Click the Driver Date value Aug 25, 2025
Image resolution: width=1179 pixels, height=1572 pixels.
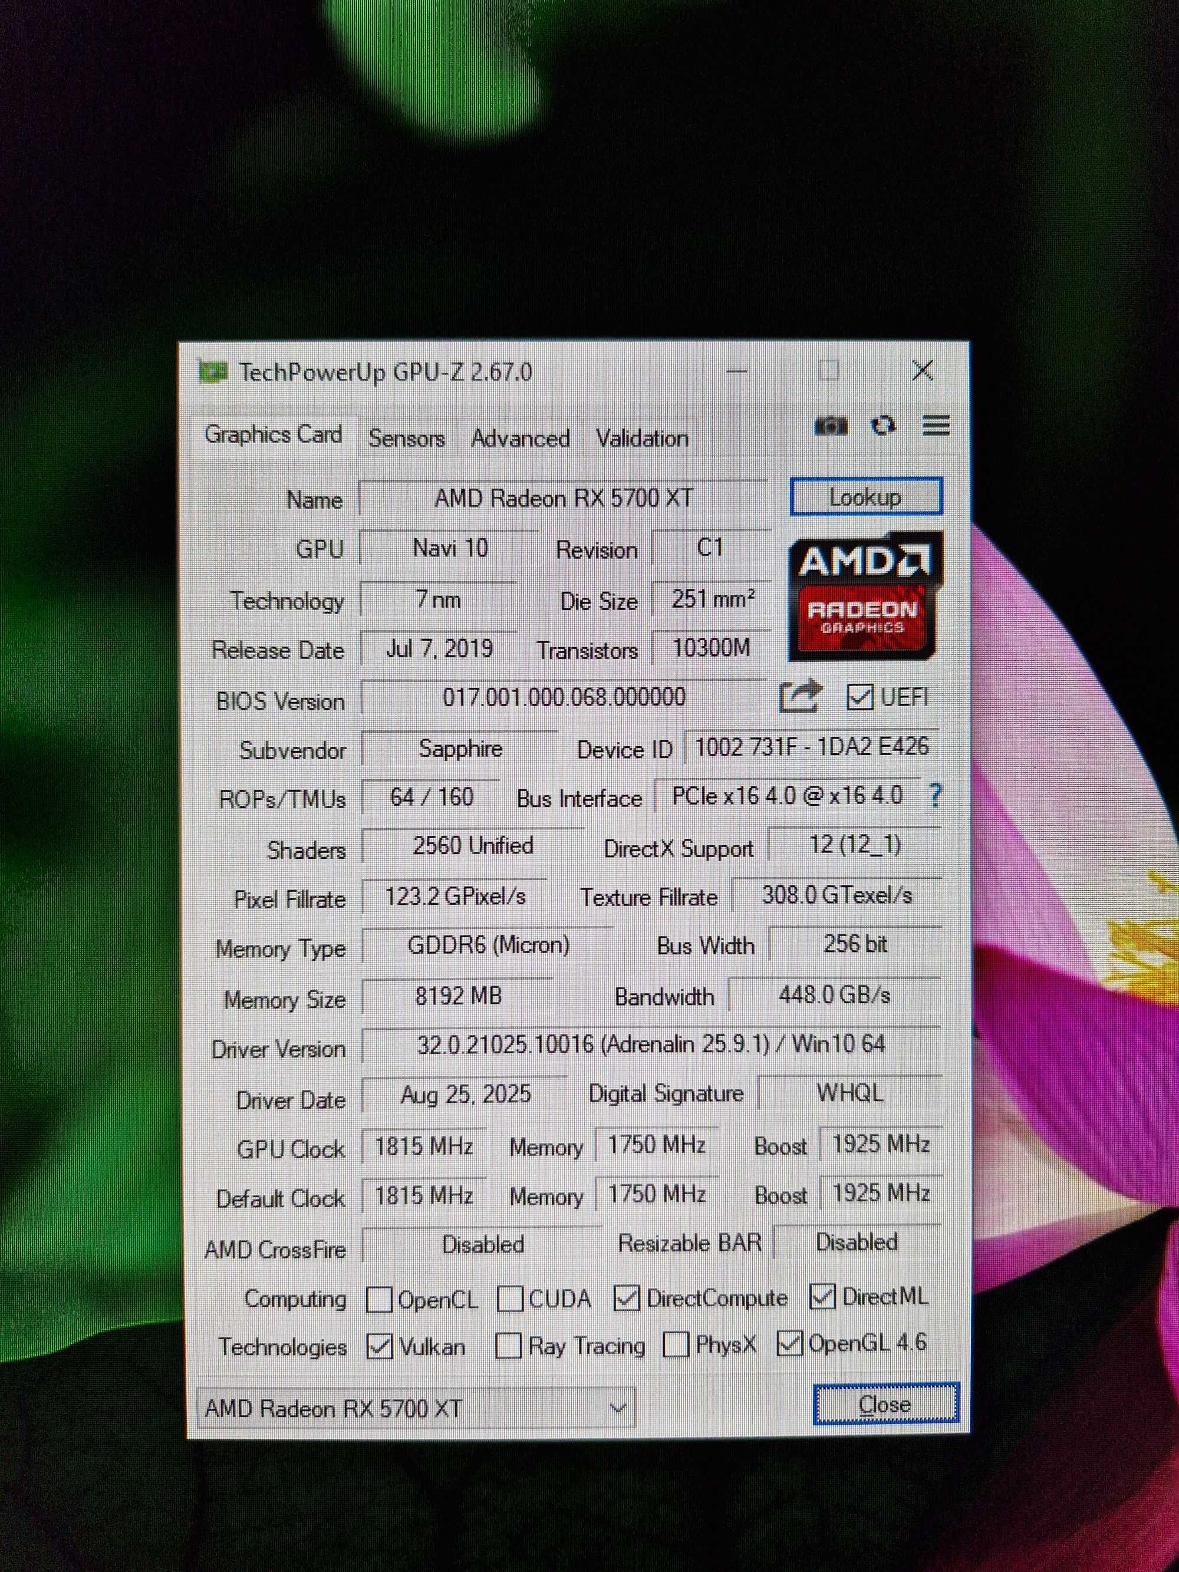(x=466, y=1095)
